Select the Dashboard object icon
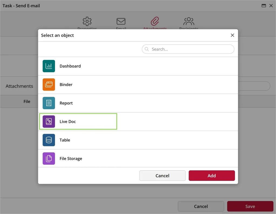The width and height of the screenshot is (276, 214). click(49, 66)
